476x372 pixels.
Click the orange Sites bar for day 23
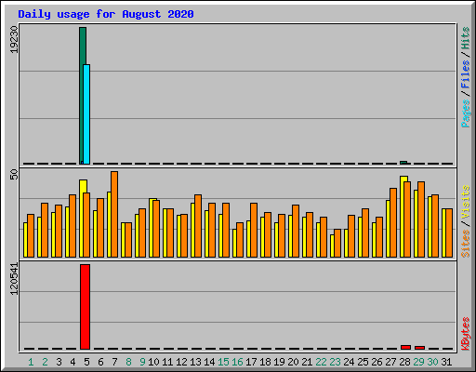pyautogui.click(x=337, y=243)
